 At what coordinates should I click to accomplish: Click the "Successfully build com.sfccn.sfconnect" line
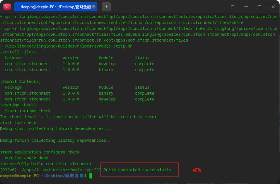point(46,164)
